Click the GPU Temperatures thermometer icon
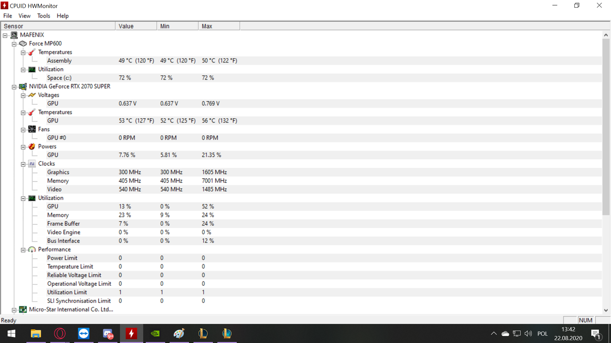 [x=32, y=112]
